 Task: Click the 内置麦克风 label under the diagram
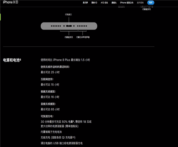tap(69, 37)
